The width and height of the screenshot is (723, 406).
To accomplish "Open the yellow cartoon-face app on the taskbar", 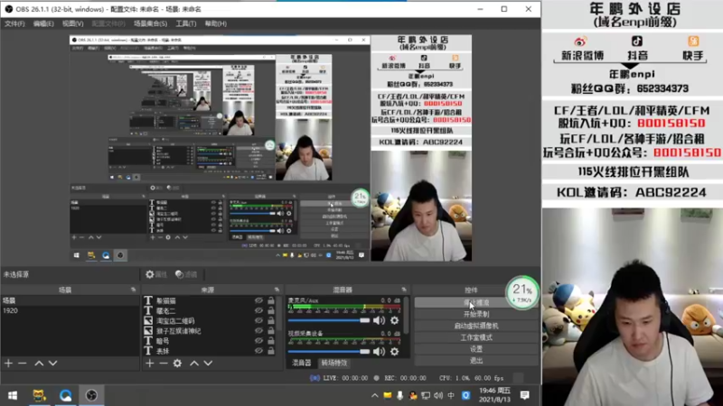I will [x=39, y=395].
